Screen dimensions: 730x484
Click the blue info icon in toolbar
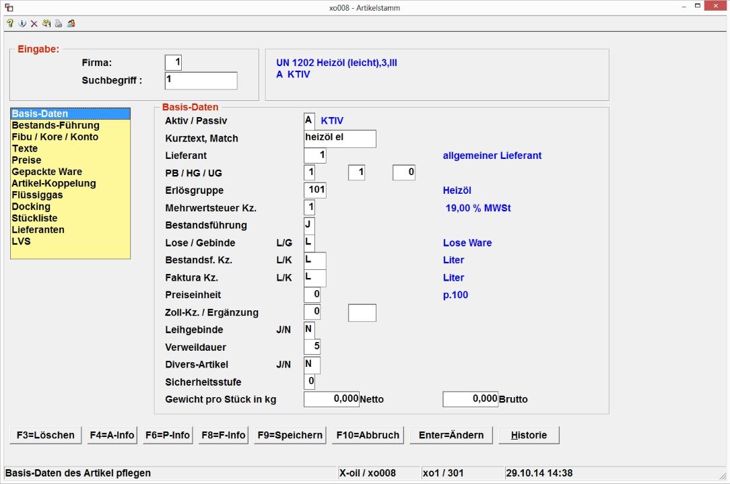[x=22, y=24]
